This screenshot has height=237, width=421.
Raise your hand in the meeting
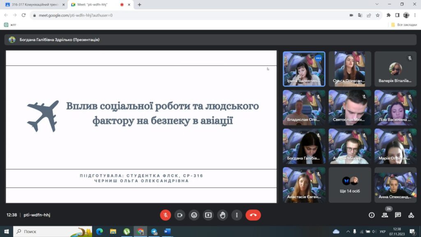pos(222,215)
